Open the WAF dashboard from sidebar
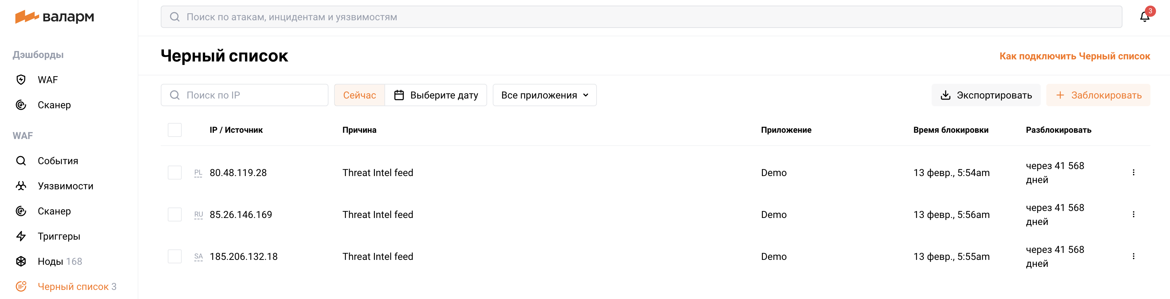1170x299 pixels. coord(20,79)
